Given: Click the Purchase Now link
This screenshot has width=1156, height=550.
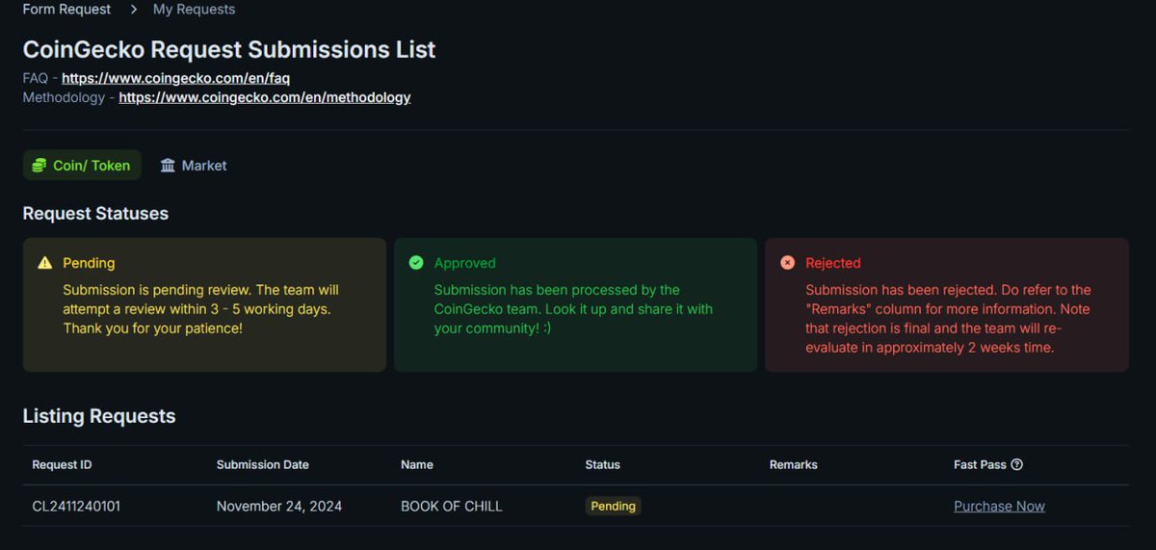Looking at the screenshot, I should tap(999, 506).
